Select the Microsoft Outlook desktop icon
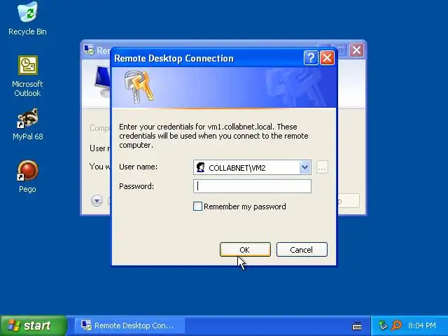 click(x=27, y=76)
